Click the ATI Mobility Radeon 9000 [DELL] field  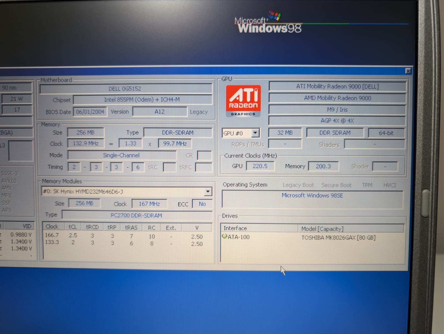click(x=337, y=86)
